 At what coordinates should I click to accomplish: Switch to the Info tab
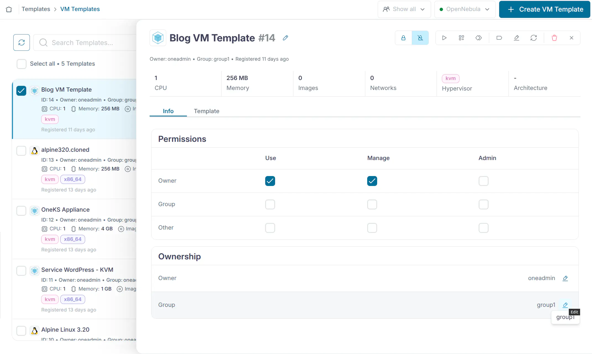click(168, 111)
